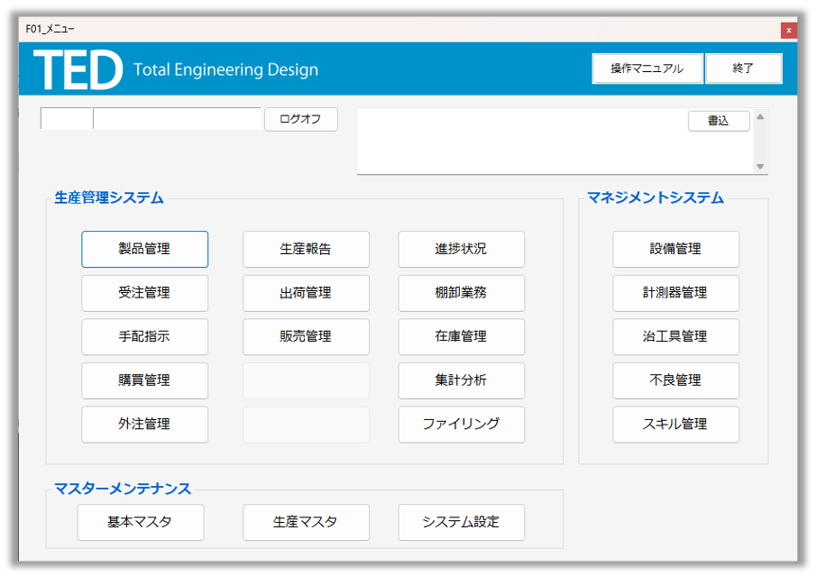Open the 基本マスタ maintenance
The width and height of the screenshot is (817, 576).
(141, 522)
